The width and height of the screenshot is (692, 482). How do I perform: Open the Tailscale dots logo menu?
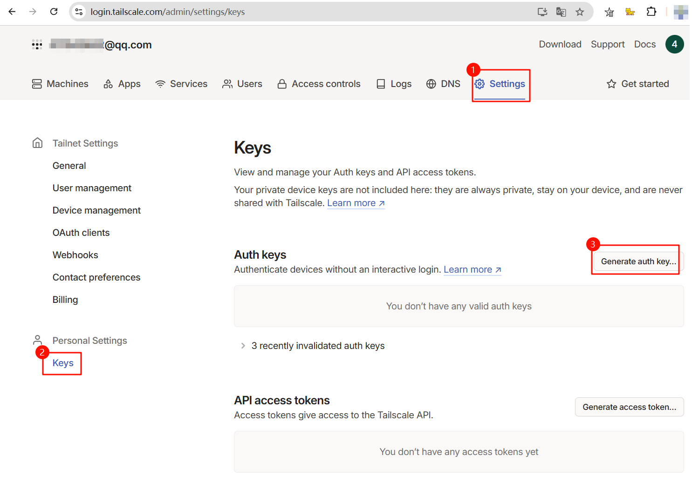pyautogui.click(x=37, y=45)
